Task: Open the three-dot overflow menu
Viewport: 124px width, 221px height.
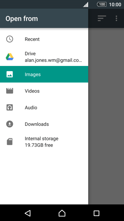Action: 116,18
